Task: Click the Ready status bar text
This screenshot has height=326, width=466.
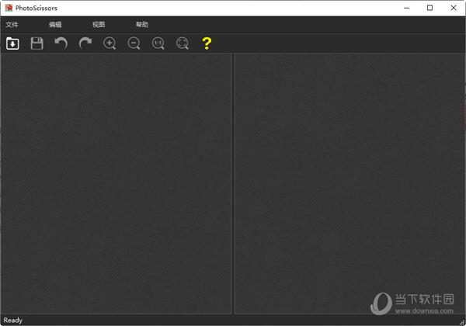Action: (12, 320)
